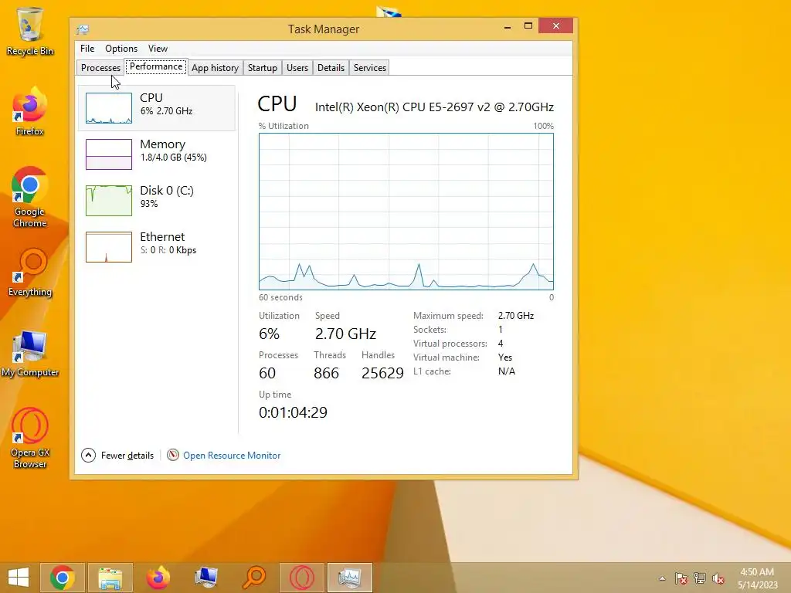Switch to the Details tab
Viewport: 791px width, 593px height.
331,68
